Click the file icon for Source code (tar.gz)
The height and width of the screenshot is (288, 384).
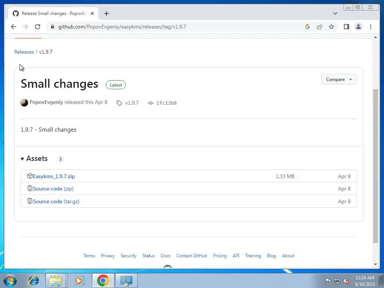(x=30, y=201)
